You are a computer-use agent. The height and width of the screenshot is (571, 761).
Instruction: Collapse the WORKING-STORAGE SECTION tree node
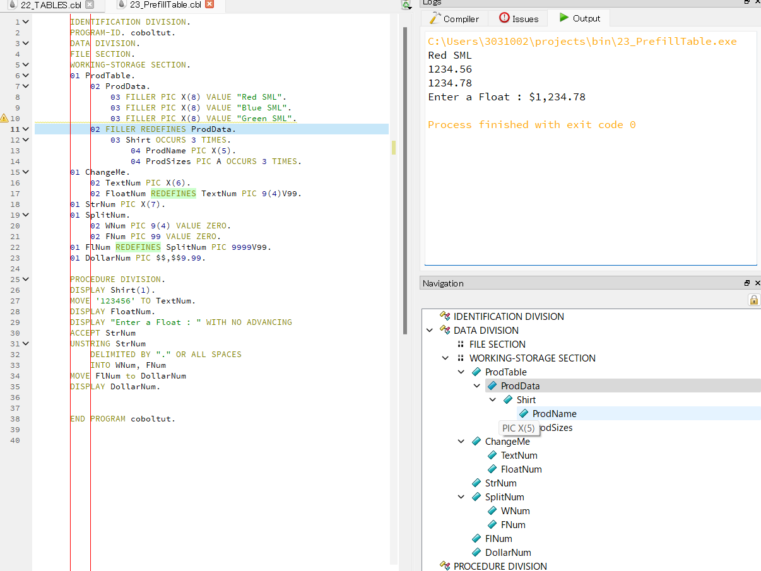(x=445, y=358)
